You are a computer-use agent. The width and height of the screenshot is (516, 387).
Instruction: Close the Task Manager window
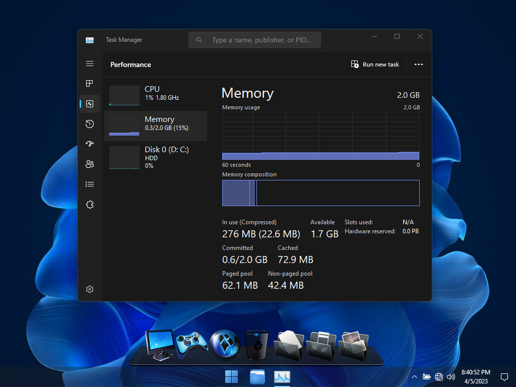(420, 36)
